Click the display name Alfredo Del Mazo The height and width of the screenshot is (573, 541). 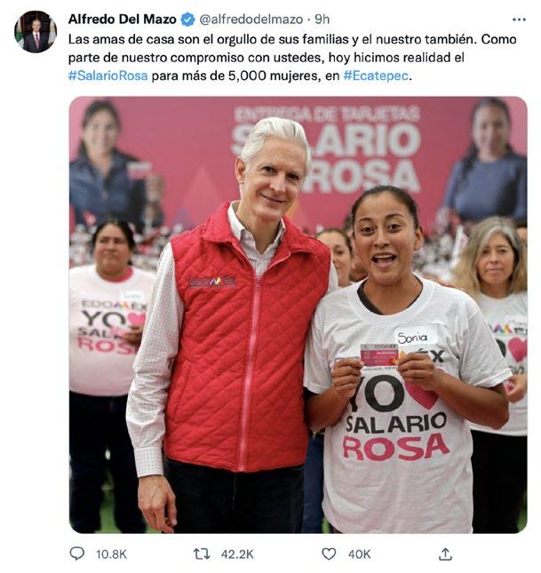[x=123, y=20]
